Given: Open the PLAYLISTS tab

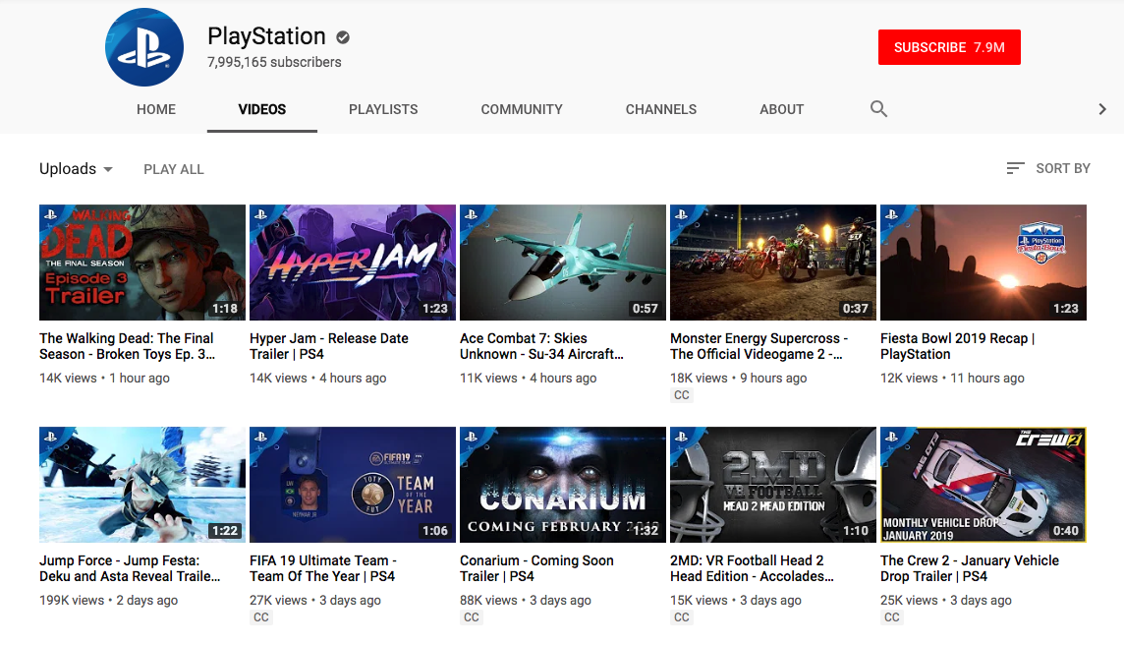Looking at the screenshot, I should click(x=383, y=109).
